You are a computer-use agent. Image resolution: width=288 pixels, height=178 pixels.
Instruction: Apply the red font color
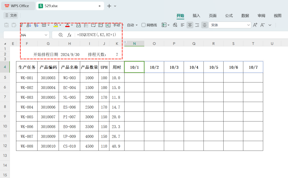(67, 25)
